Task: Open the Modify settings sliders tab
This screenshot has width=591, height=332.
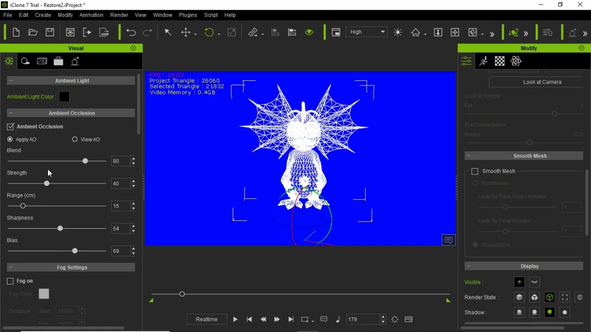Action: [466, 61]
